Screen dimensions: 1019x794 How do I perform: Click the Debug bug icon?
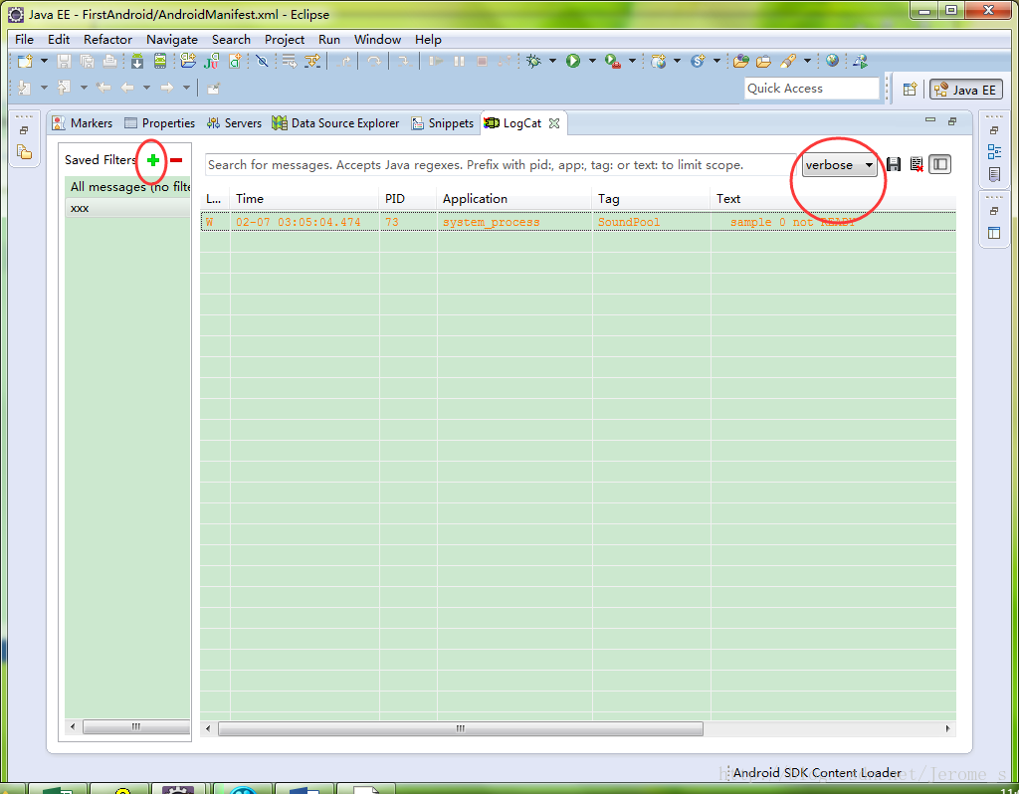(533, 61)
